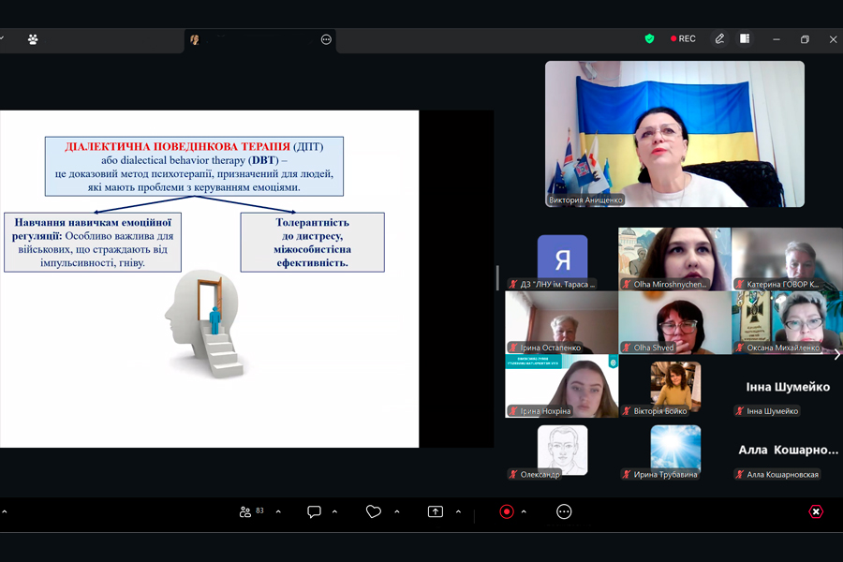Expand the far-left bottom toolbar arrow
Image resolution: width=843 pixels, height=562 pixels.
5,511
